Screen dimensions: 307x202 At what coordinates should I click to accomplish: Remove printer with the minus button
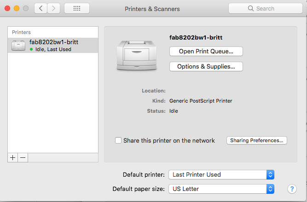coord(23,157)
